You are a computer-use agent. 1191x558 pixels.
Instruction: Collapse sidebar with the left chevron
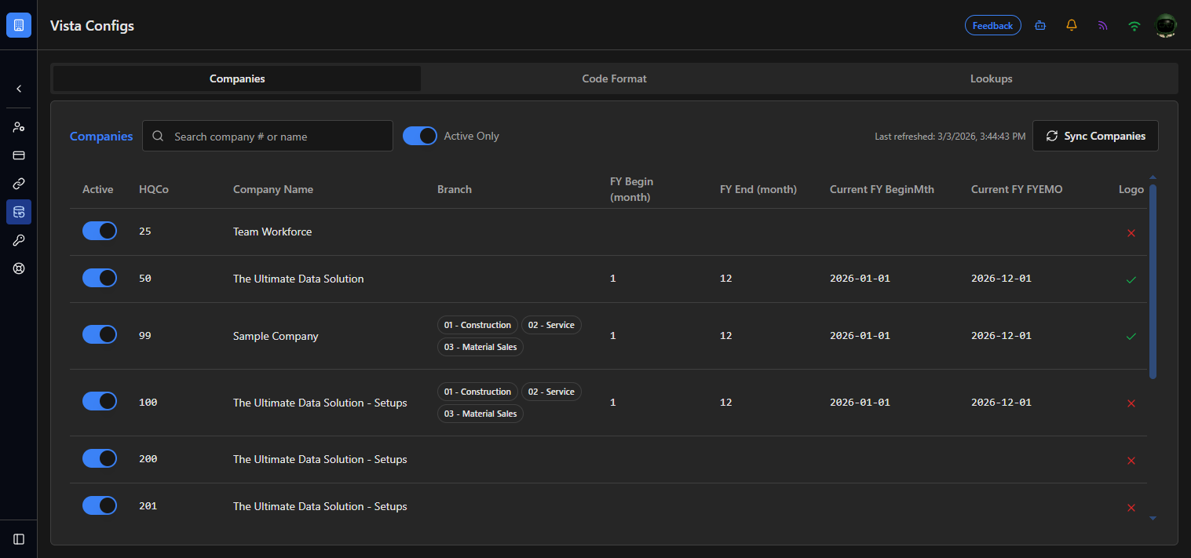19,89
